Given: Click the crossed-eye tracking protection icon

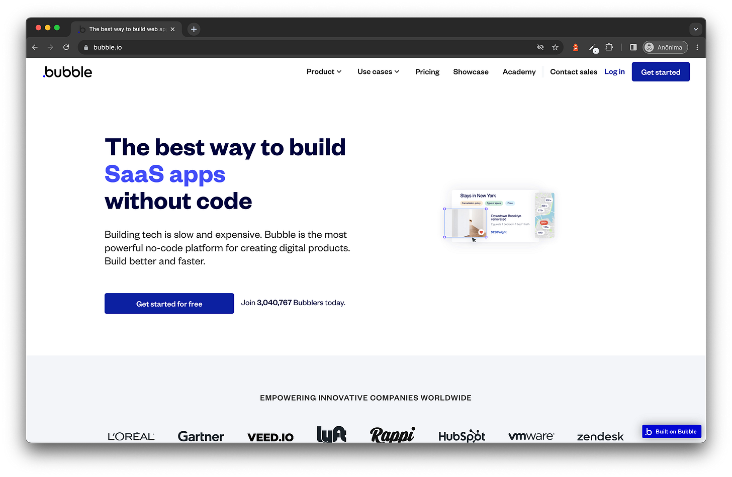Looking at the screenshot, I should click(540, 47).
